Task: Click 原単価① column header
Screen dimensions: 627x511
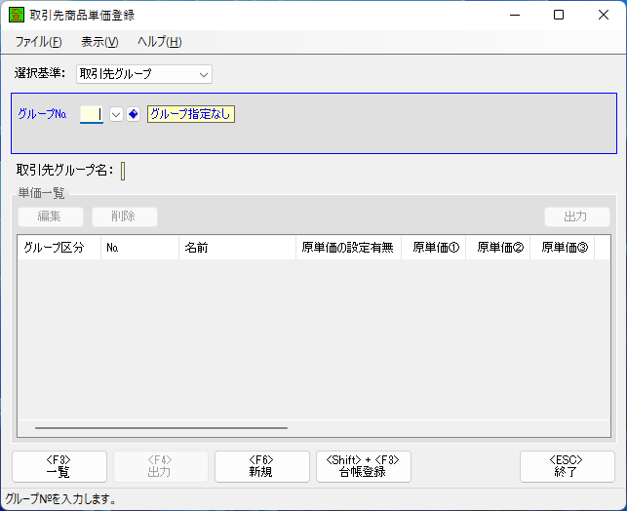Action: [434, 248]
